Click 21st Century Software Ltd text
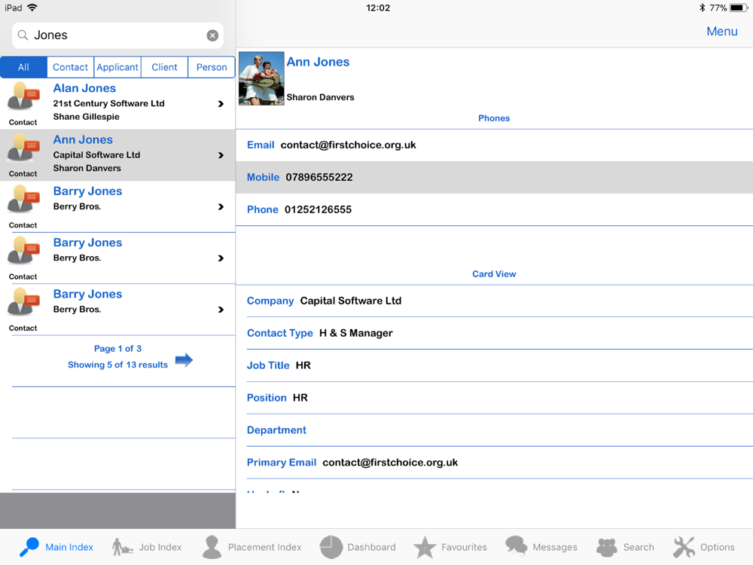Viewport: 753px width, 565px height. [108, 103]
